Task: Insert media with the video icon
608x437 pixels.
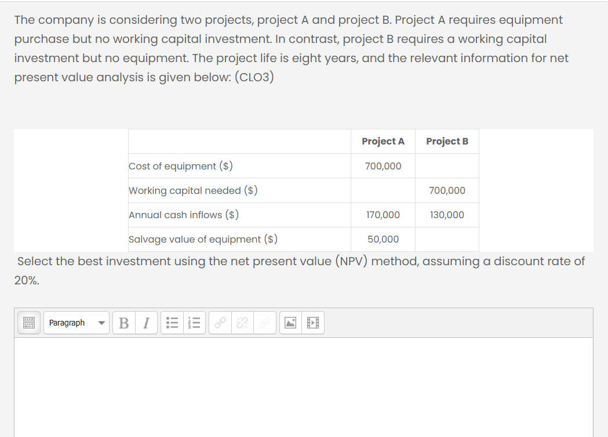Action: click(312, 323)
